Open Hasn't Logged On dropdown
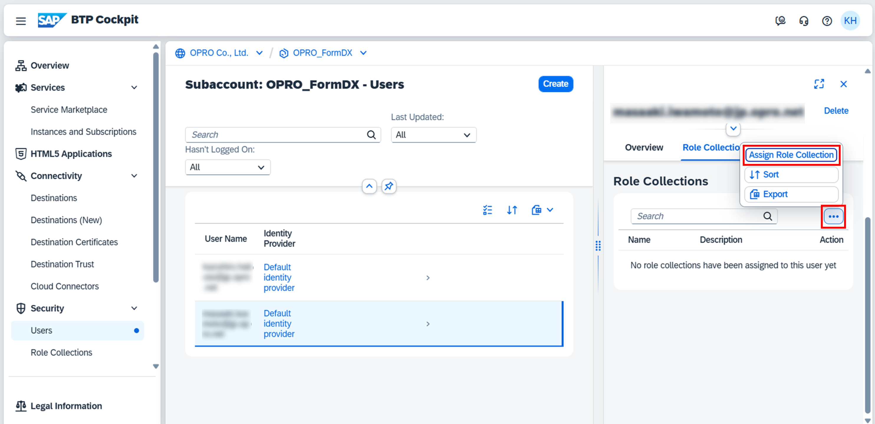 (x=227, y=167)
